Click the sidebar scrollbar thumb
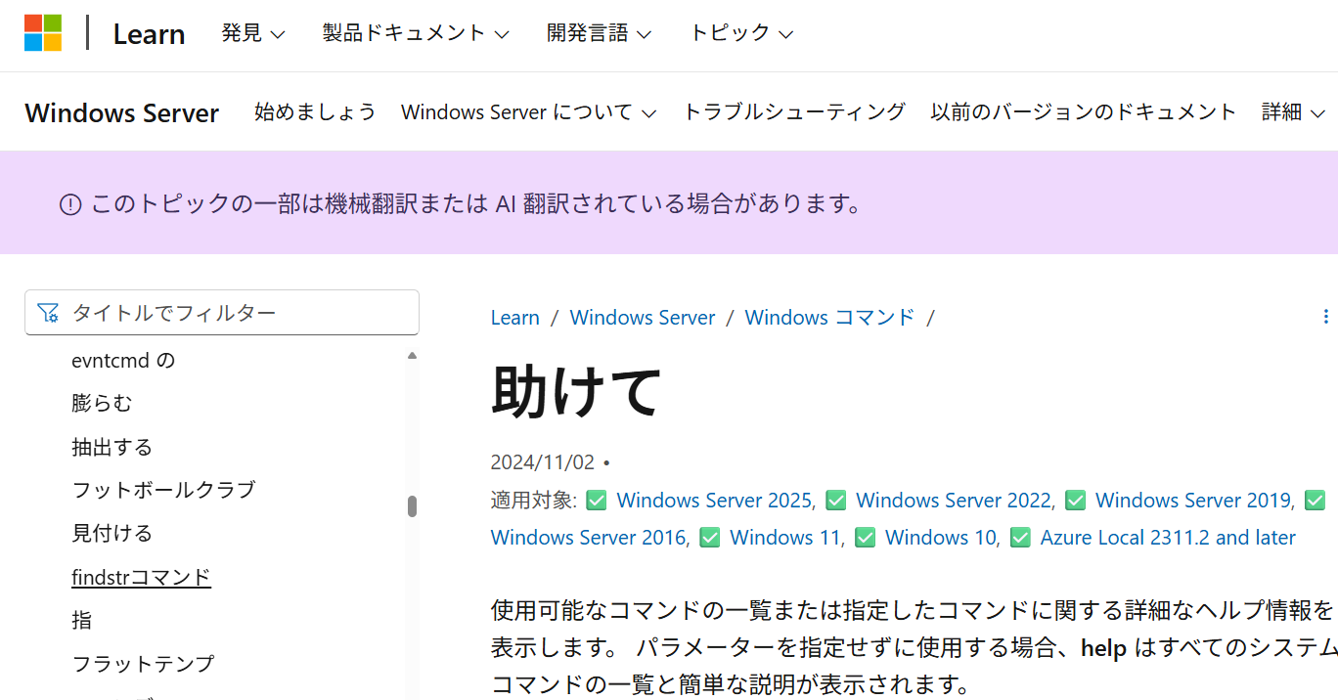Screen dimensions: 1338x700 click(x=412, y=506)
